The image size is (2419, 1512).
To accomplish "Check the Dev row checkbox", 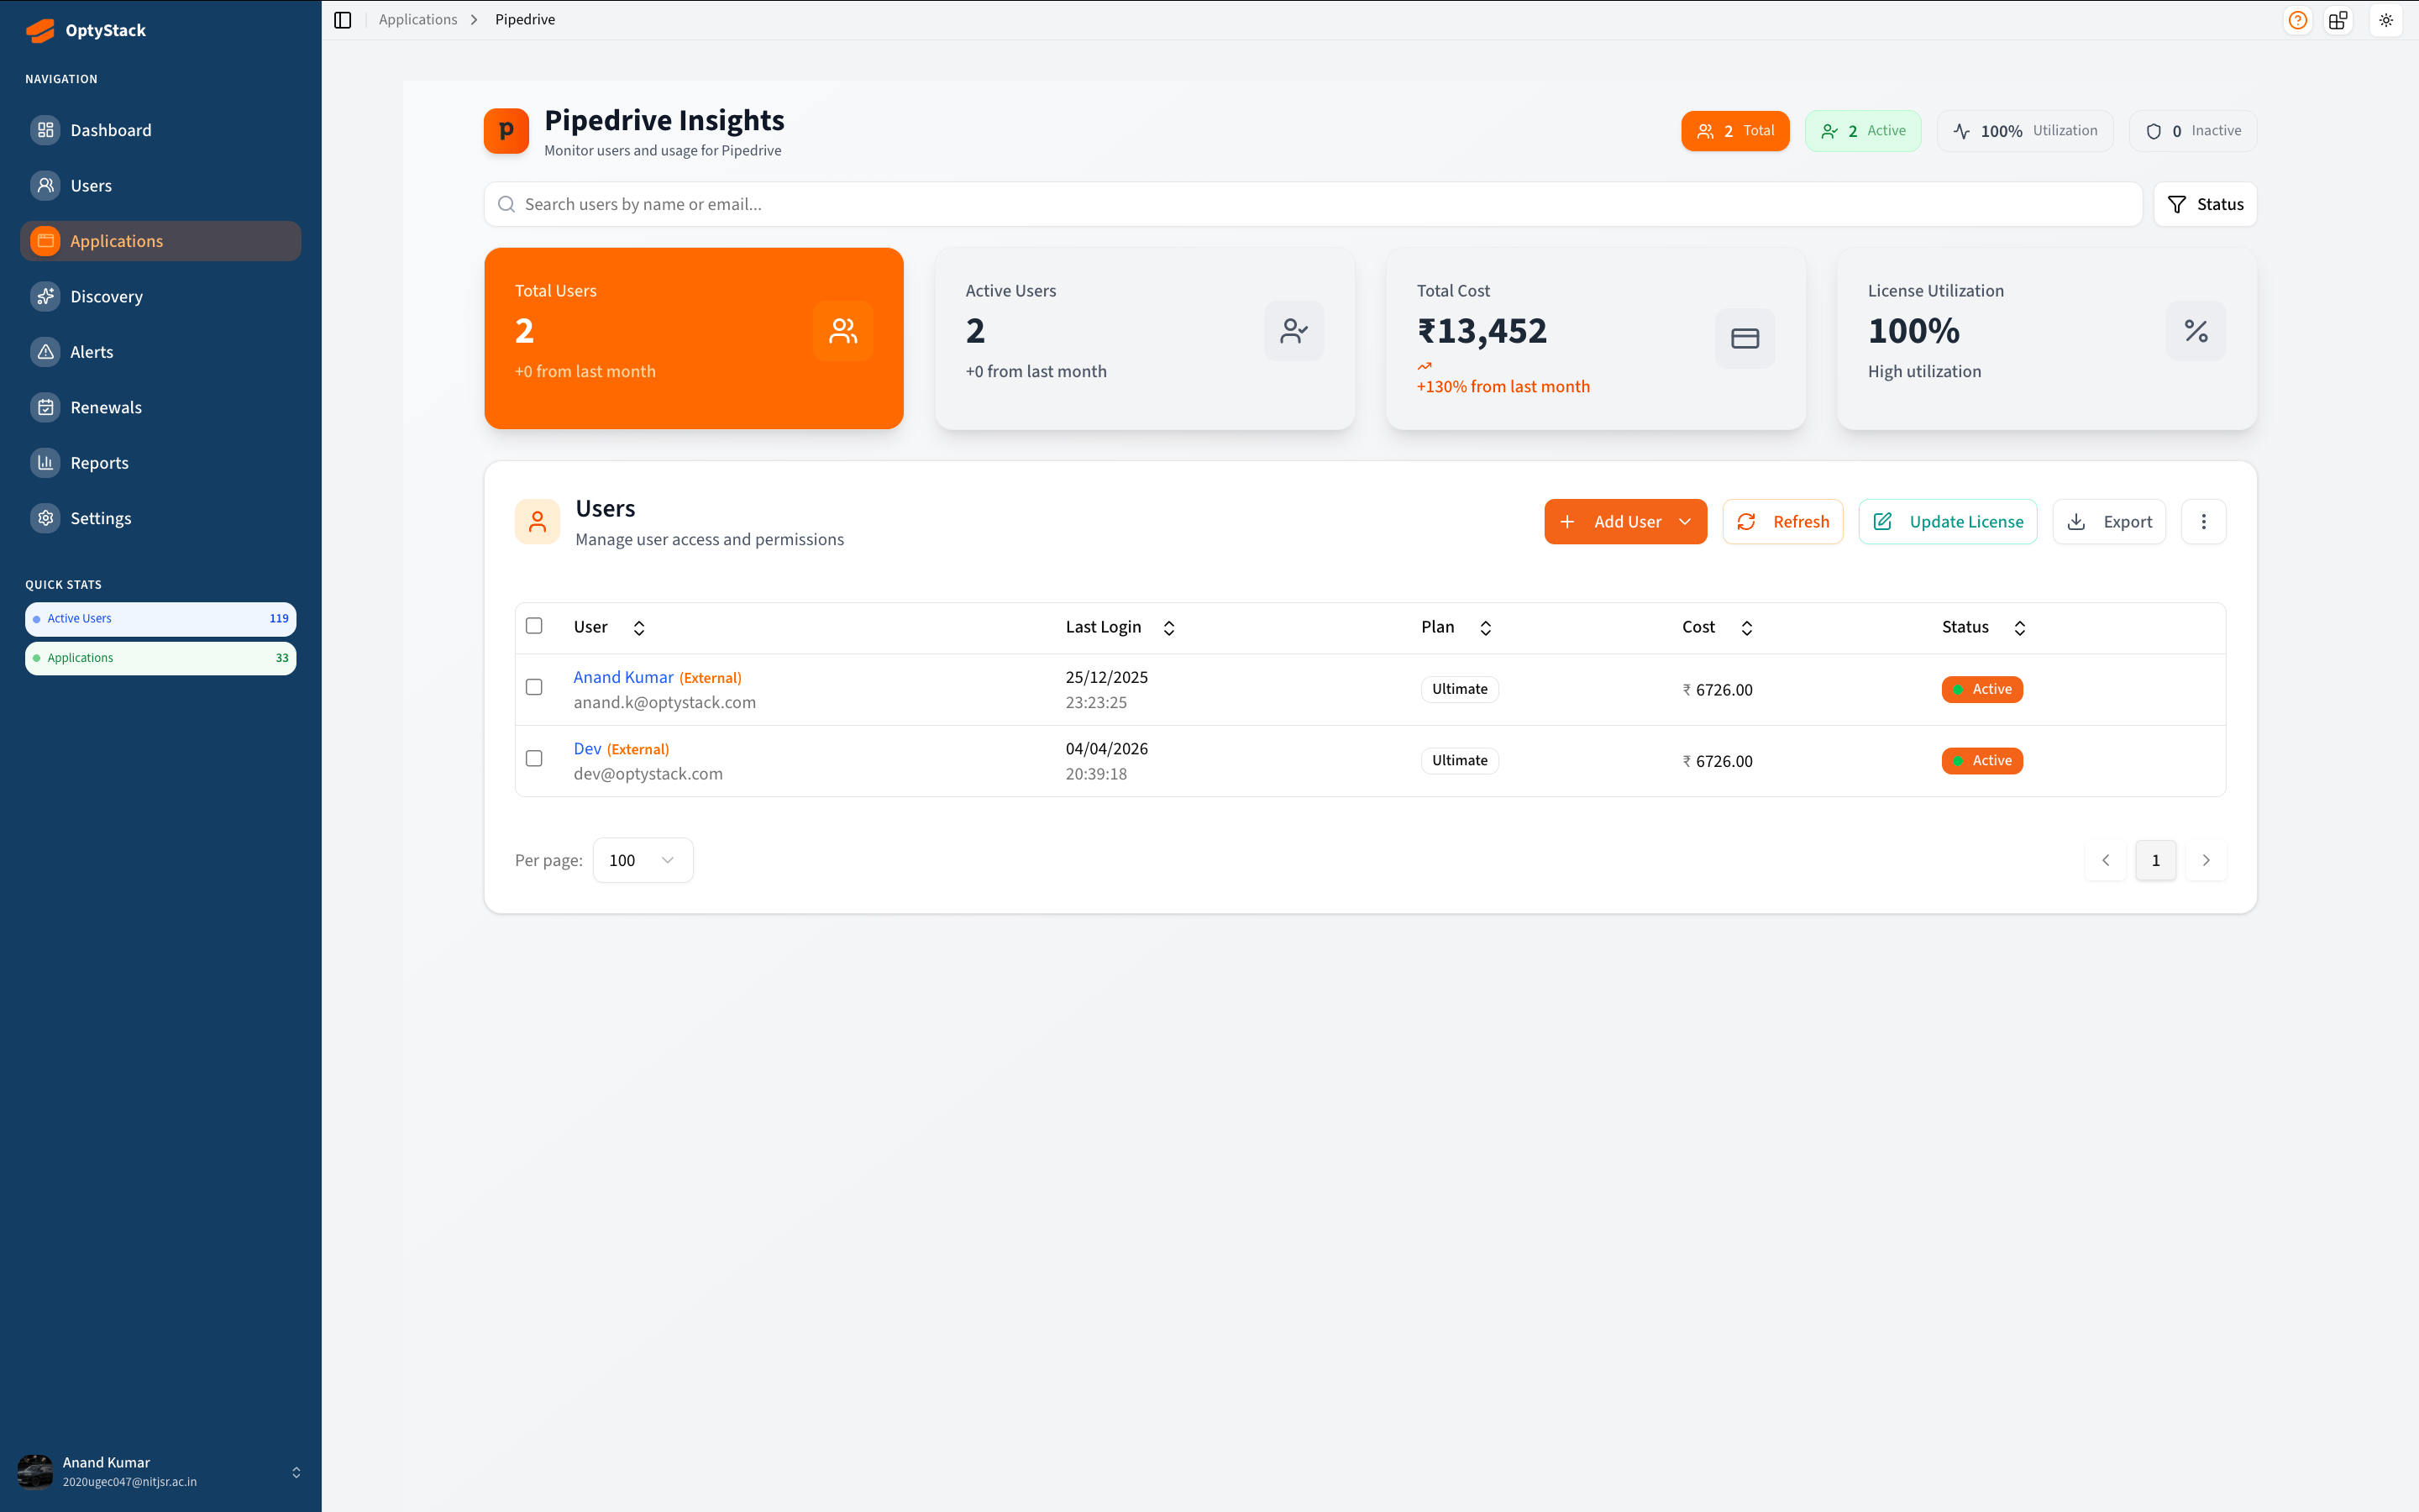I will pyautogui.click(x=534, y=759).
